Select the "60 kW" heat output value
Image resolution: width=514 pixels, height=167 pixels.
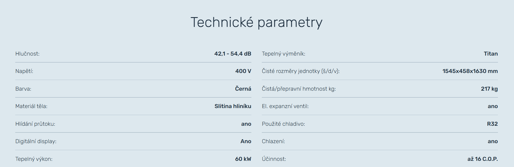[x=243, y=159]
